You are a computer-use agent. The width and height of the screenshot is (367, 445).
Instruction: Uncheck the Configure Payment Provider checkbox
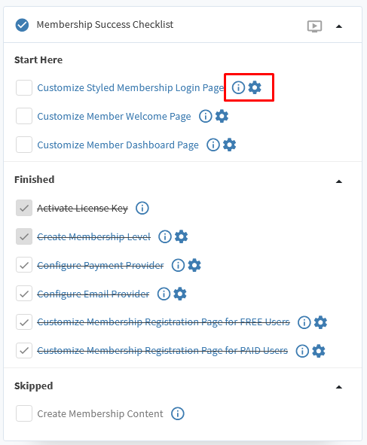[x=24, y=265]
